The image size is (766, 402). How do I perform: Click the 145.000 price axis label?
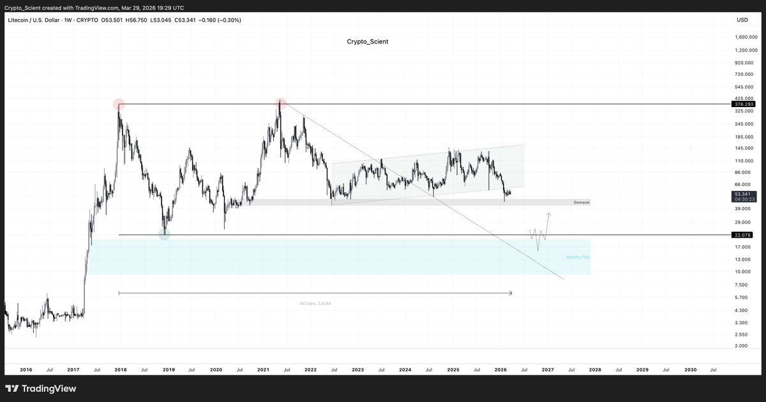point(744,148)
